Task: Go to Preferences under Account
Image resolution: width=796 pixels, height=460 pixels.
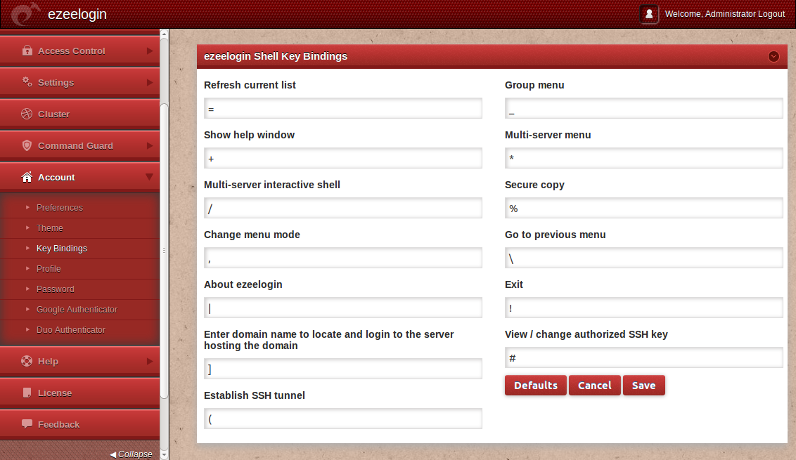Action: click(x=59, y=207)
